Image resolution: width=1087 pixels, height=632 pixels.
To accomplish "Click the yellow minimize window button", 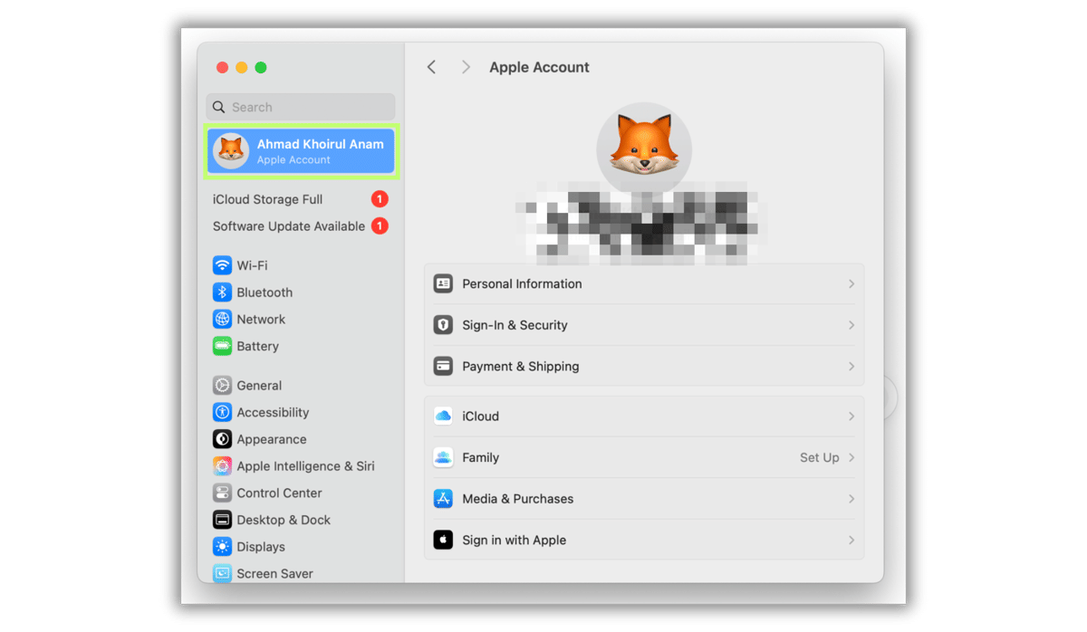I will 241,67.
